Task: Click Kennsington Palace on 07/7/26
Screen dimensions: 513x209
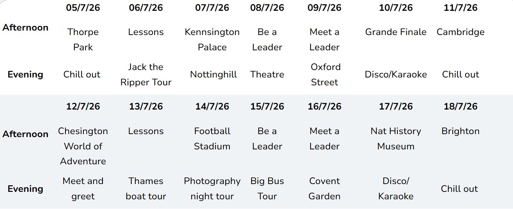Action: click(212, 39)
